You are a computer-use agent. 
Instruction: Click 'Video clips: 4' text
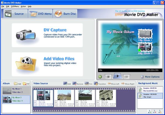17,101
